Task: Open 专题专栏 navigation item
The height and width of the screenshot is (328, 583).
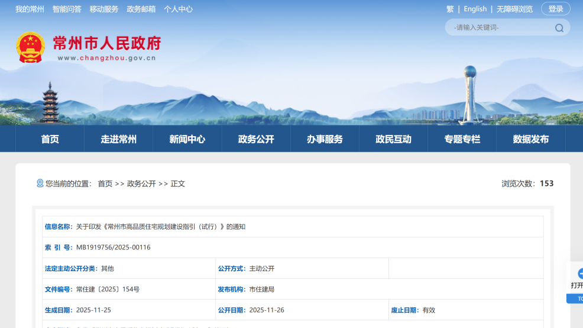Action: [462, 139]
